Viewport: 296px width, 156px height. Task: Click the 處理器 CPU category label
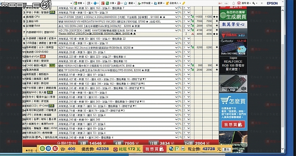33,17
